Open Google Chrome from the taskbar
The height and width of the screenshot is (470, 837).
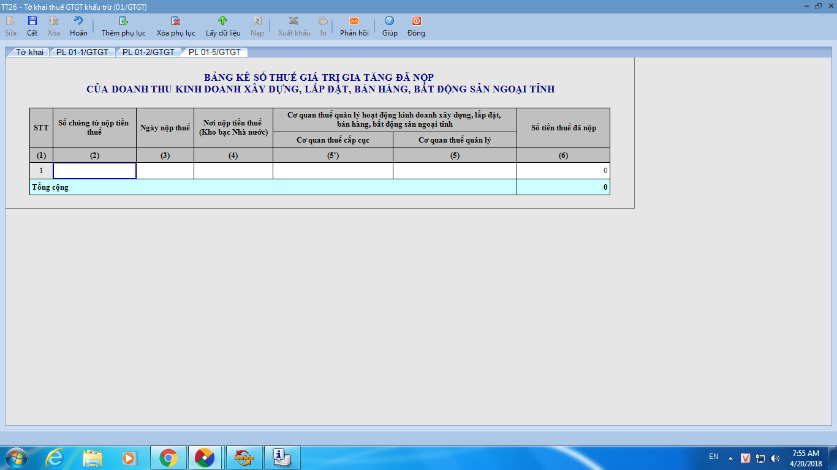168,458
